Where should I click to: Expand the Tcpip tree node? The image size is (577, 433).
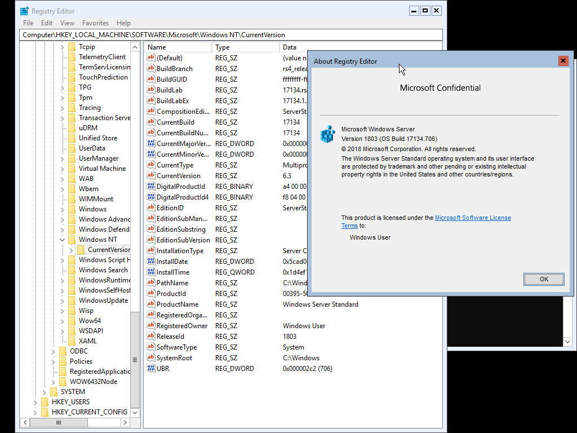pos(62,47)
